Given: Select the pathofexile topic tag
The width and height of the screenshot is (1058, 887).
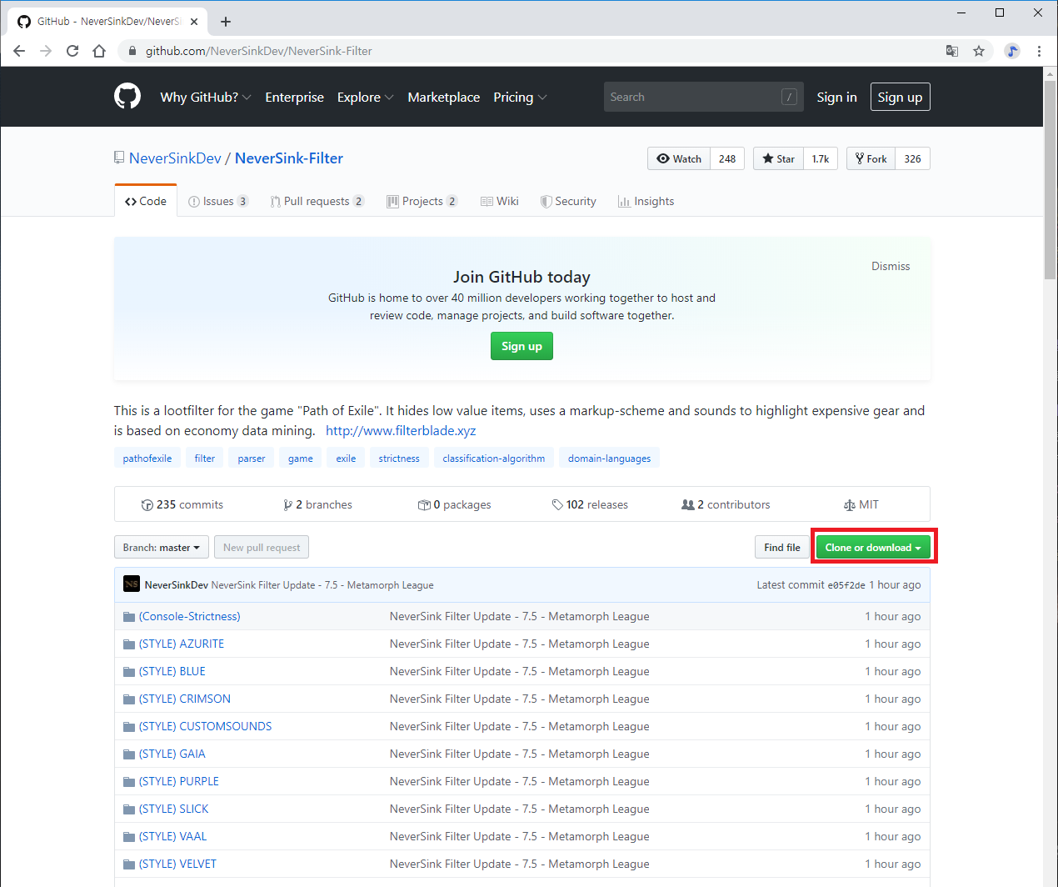Looking at the screenshot, I should 147,459.
